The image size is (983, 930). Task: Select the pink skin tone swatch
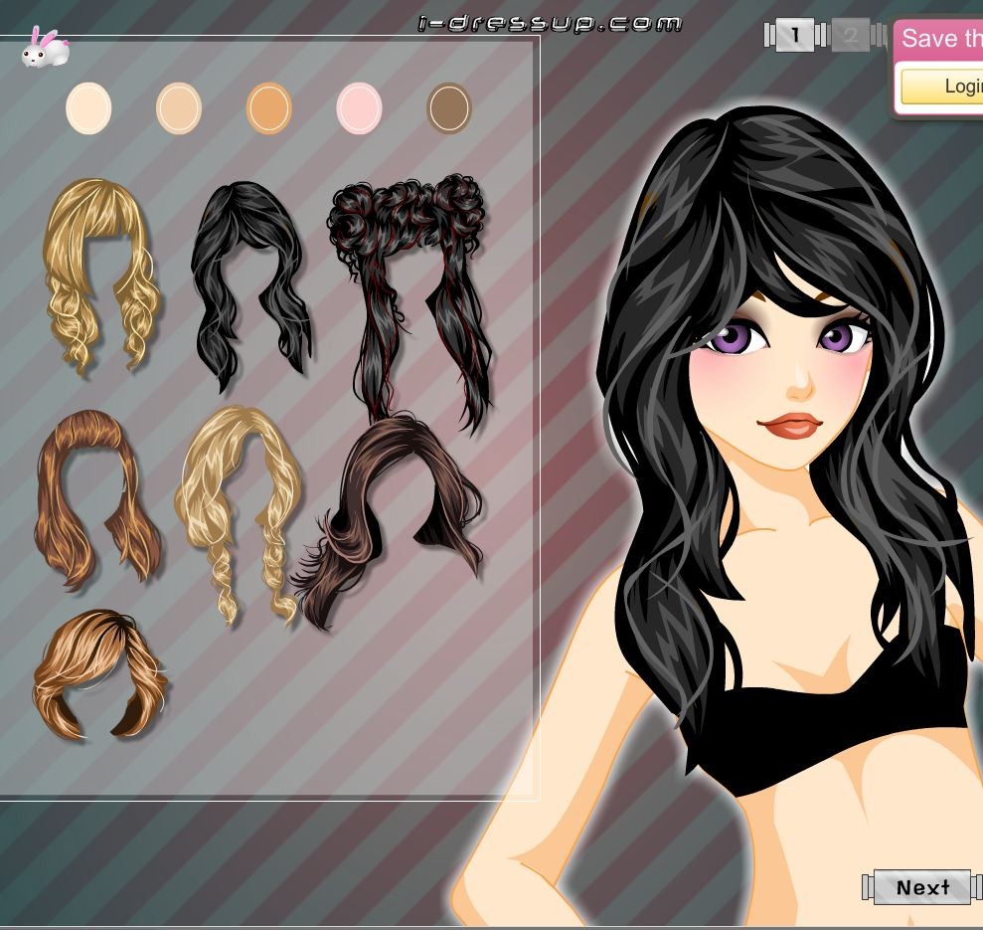359,108
